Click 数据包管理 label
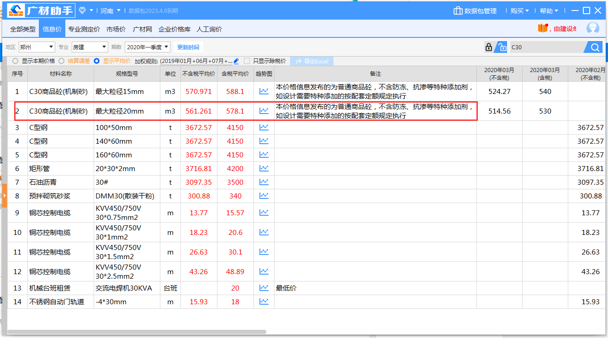The image size is (608, 338). point(481,10)
